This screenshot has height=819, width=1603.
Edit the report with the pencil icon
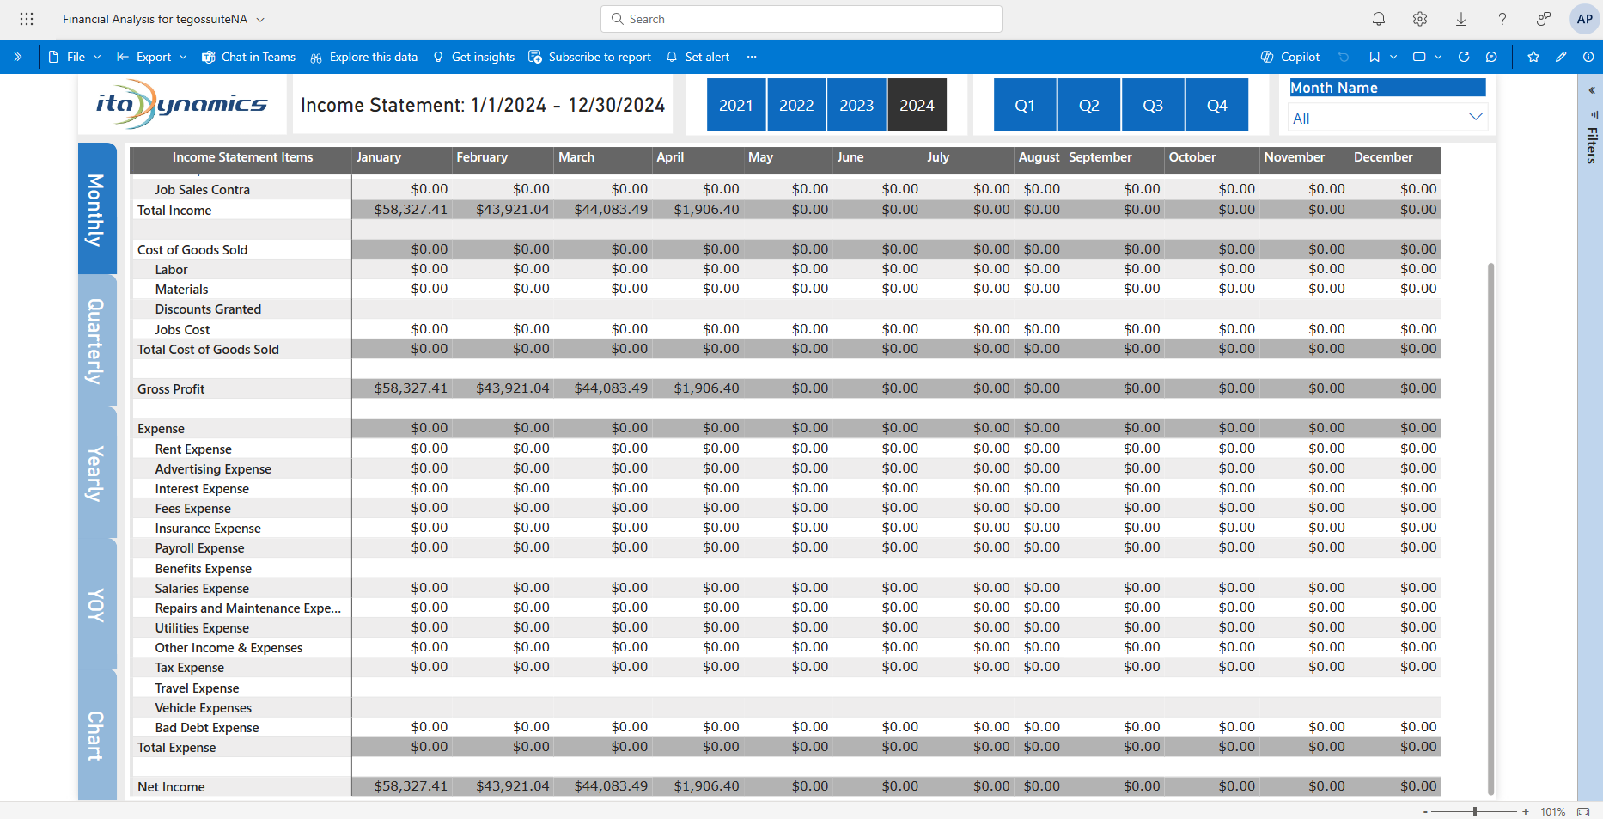click(1562, 57)
